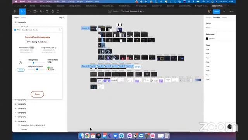Switch to the Inspect tab
Viewport: 248px width, 140px height.
(x=224, y=17)
